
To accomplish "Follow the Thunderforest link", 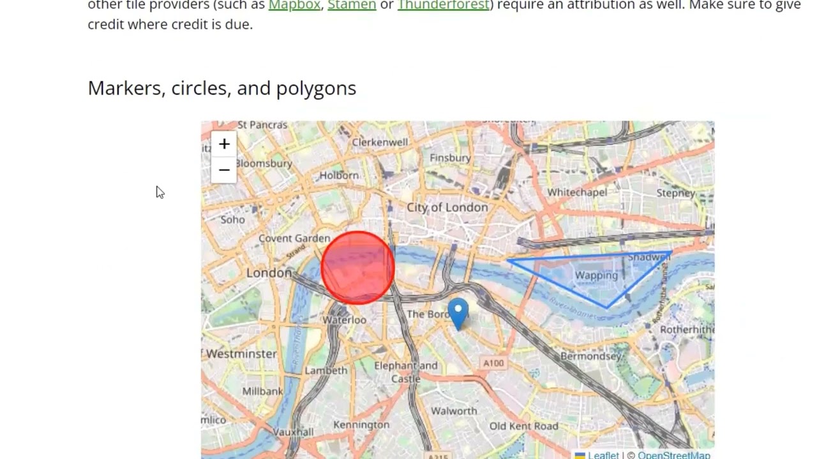I will [444, 5].
